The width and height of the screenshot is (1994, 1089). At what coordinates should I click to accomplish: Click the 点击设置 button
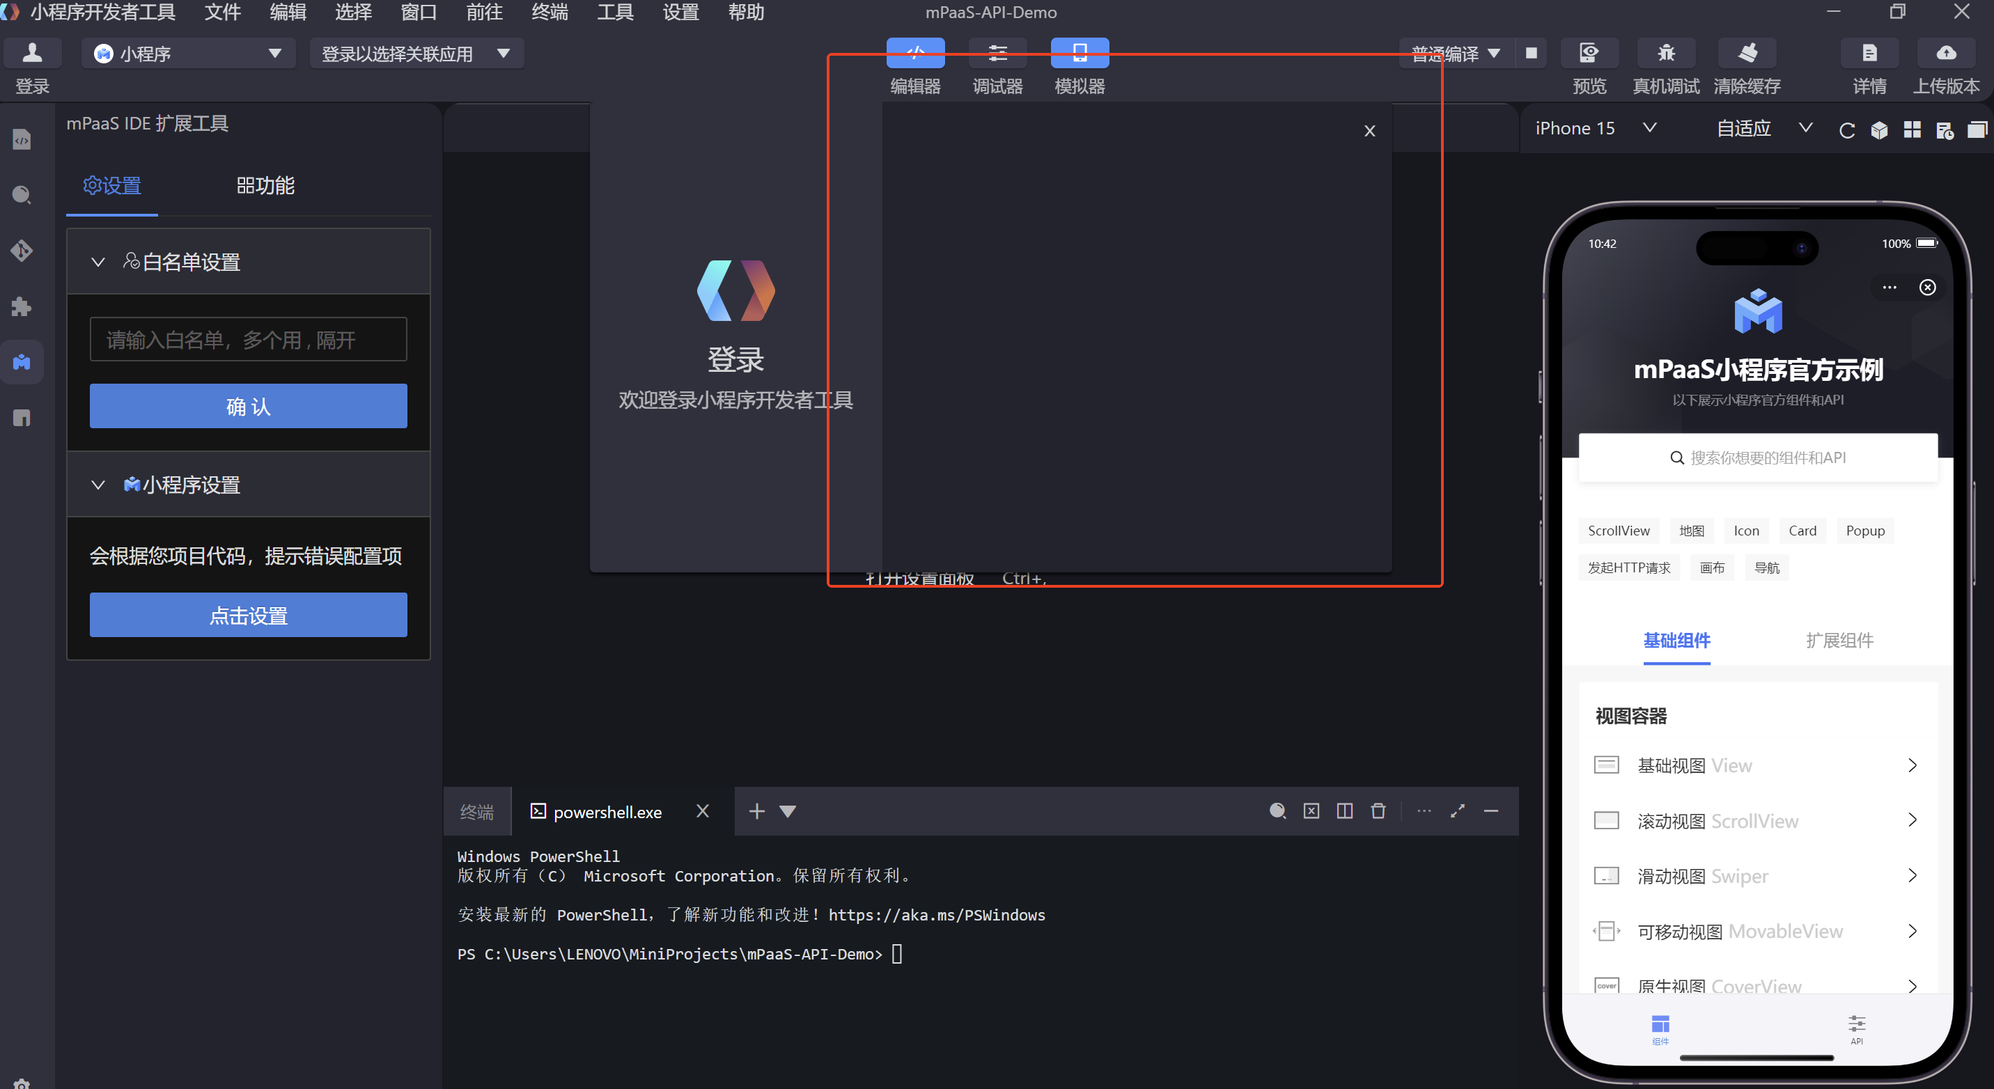coord(248,616)
